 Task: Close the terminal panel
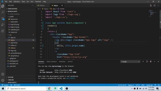coord(158,62)
